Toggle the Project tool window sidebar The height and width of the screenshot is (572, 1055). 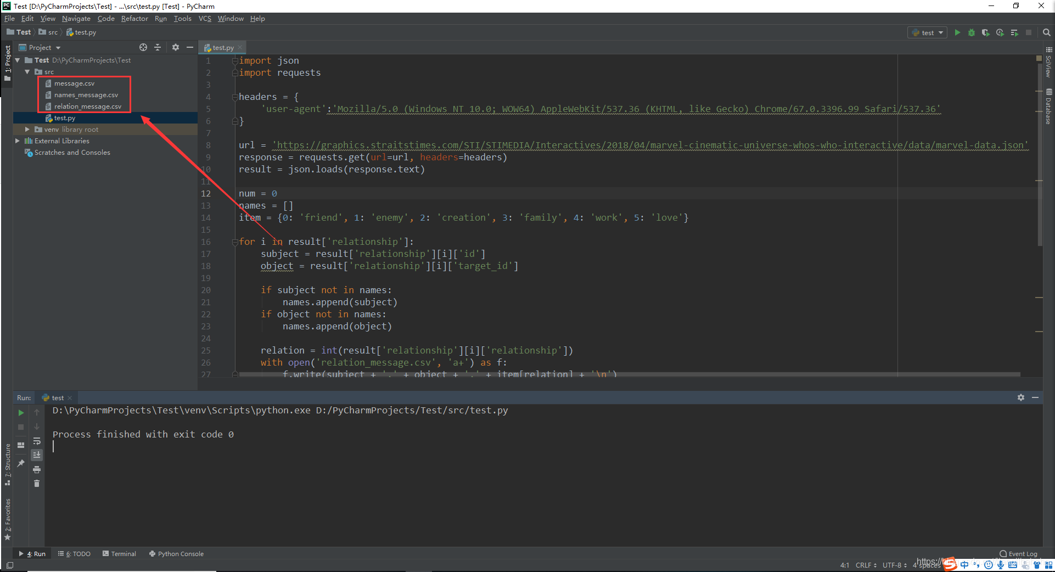click(7, 63)
